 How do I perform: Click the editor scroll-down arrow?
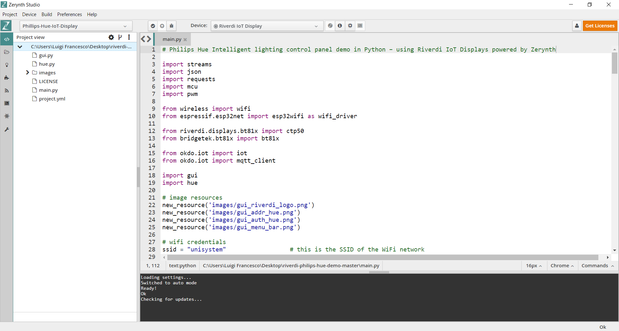point(614,250)
